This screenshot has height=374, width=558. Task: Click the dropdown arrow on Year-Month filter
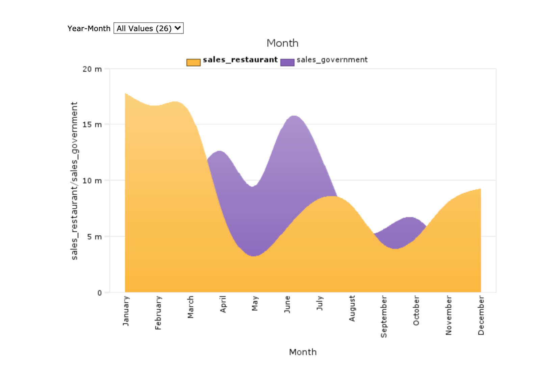coord(177,28)
